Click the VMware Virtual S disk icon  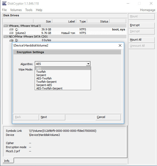pyautogui.click(x=6, y=26)
